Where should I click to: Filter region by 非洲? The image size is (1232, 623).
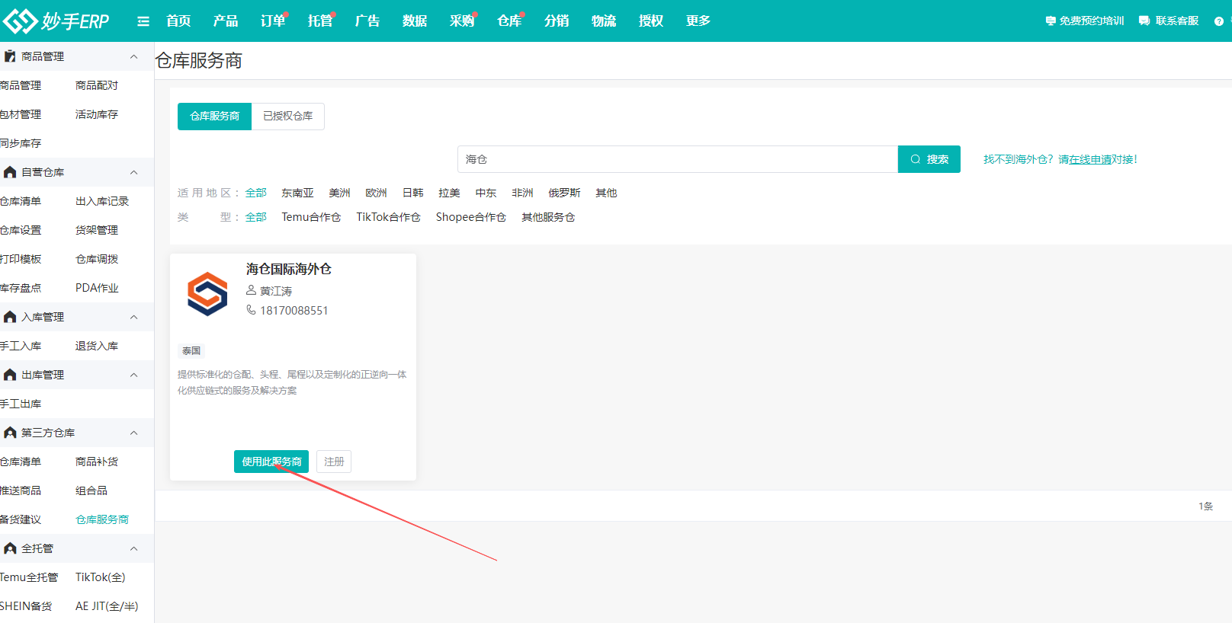point(522,193)
